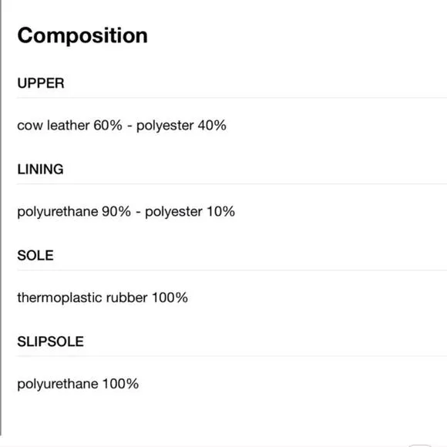Click the word thermoplastic in the SOLE row
Screen dimensions: 447x447
pos(60,298)
